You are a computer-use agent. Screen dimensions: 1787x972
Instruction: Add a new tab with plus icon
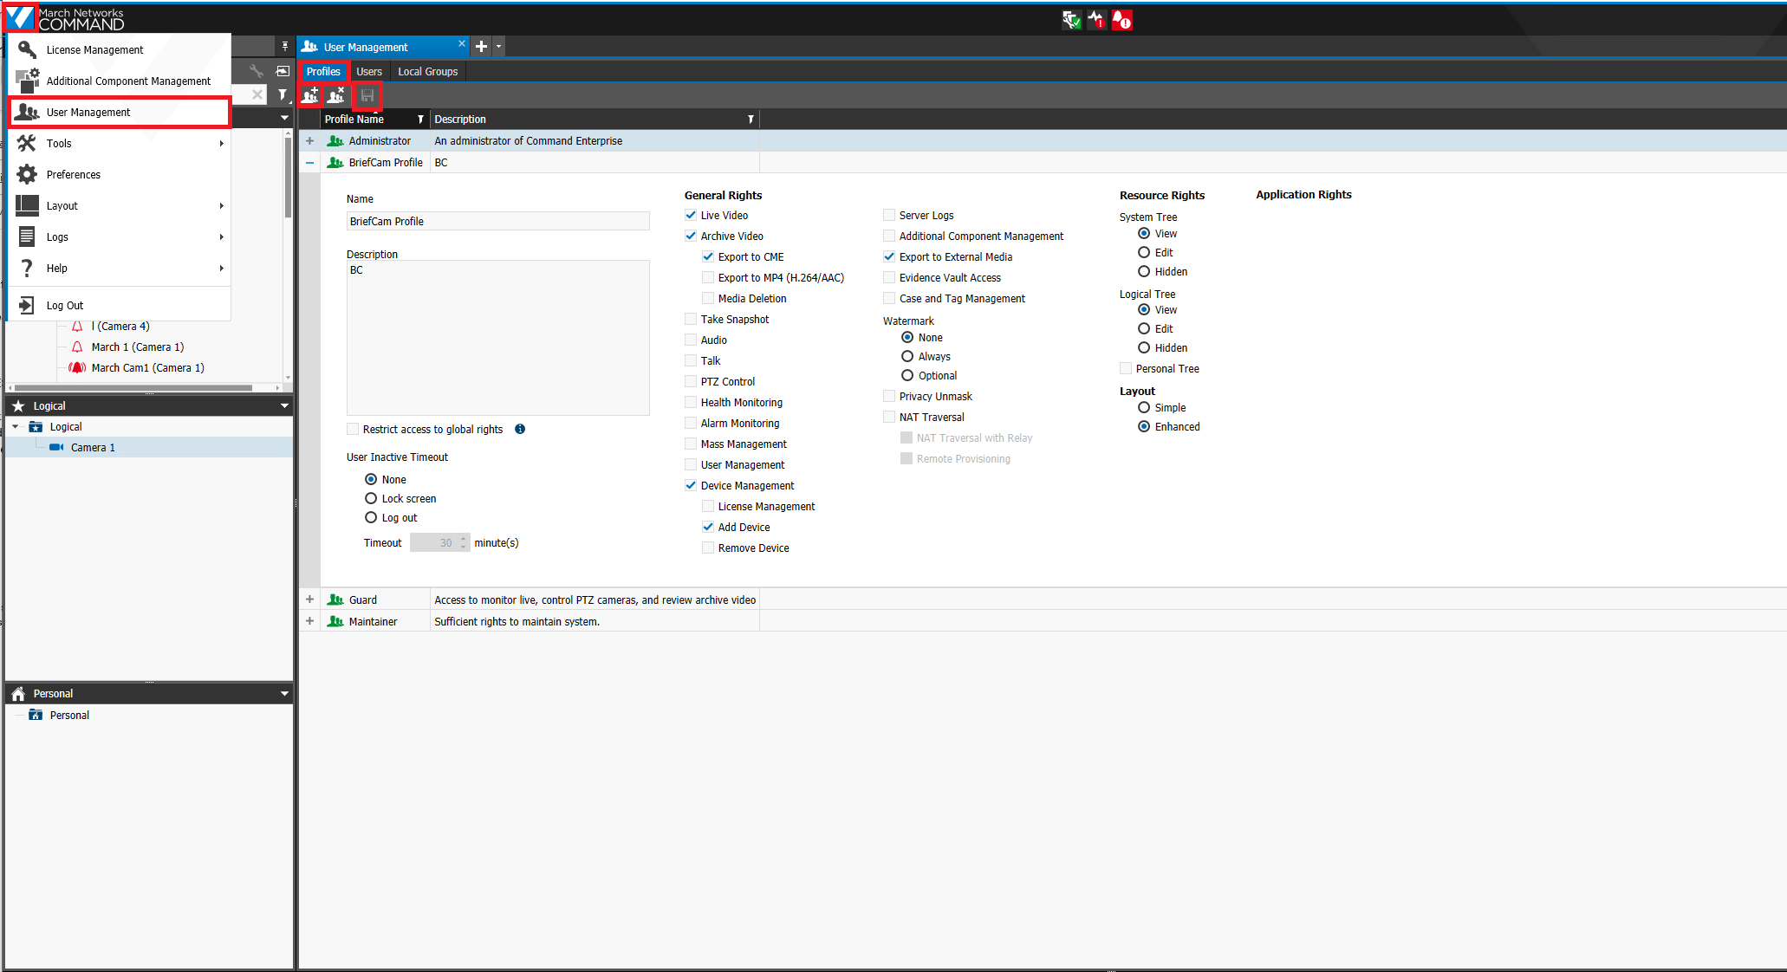click(x=482, y=47)
